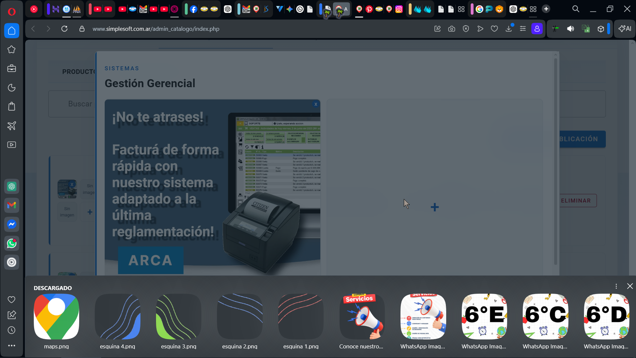Open ChatGPT in sidebar
Image resolution: width=636 pixels, height=358 pixels.
pyautogui.click(x=12, y=187)
